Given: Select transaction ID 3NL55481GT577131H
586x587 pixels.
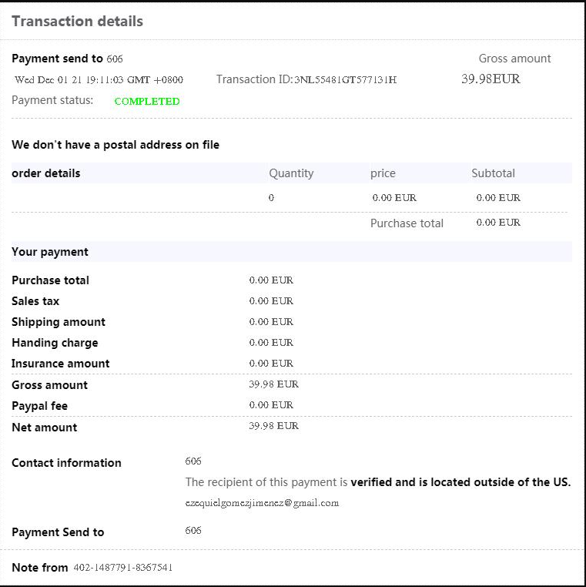Looking at the screenshot, I should coord(345,80).
